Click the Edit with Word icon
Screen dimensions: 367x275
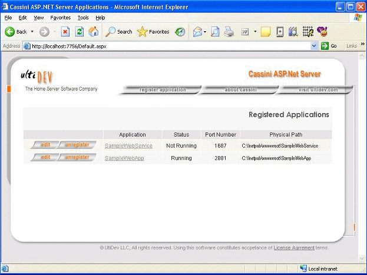click(245, 32)
